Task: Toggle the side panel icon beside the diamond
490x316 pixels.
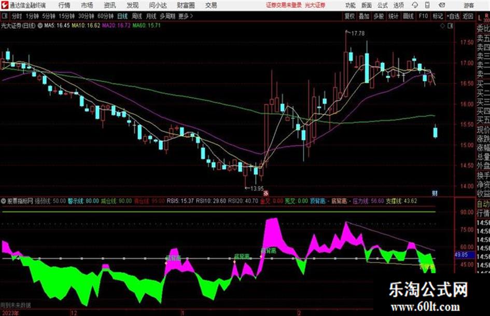Action: point(450,26)
